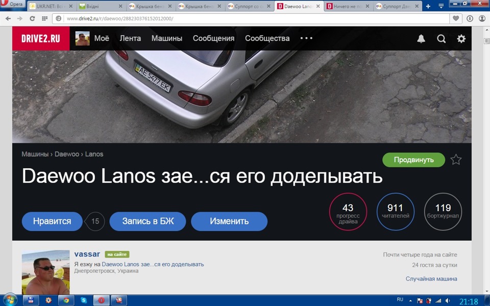Open the Opera main menu
This screenshot has width=490, height=306.
12,4
